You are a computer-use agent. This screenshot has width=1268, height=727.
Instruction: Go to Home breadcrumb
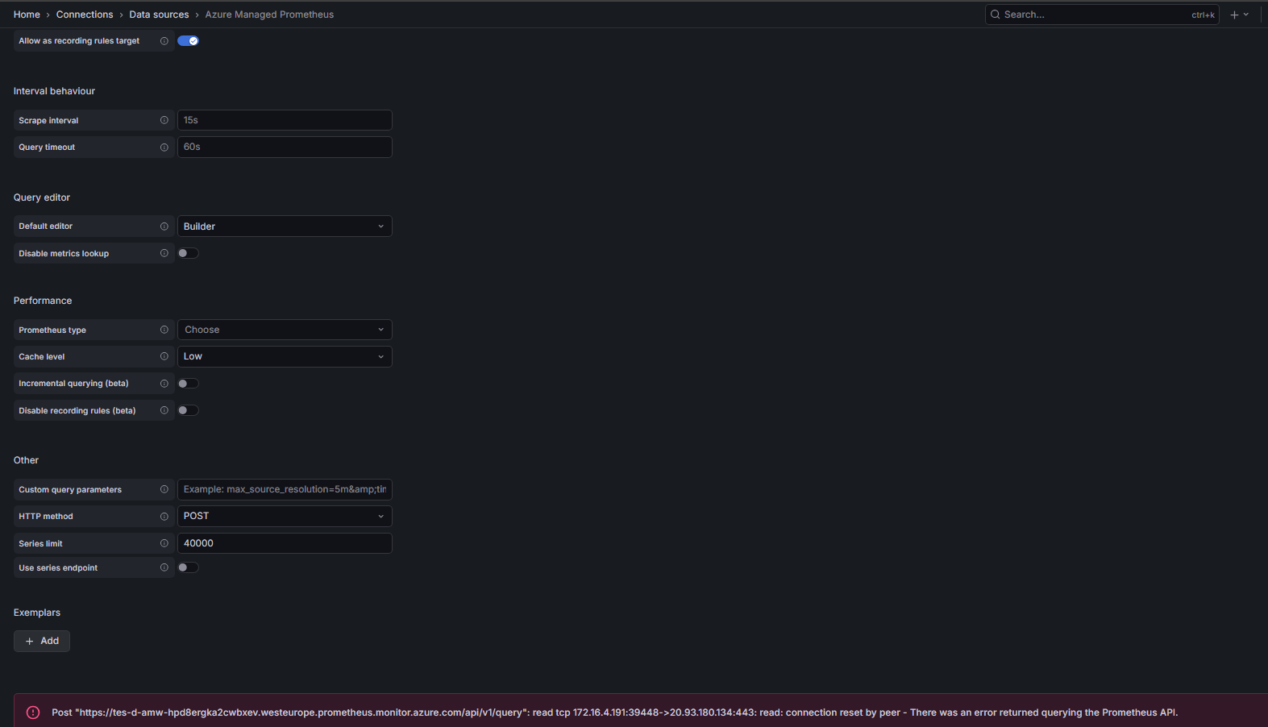pyautogui.click(x=27, y=15)
